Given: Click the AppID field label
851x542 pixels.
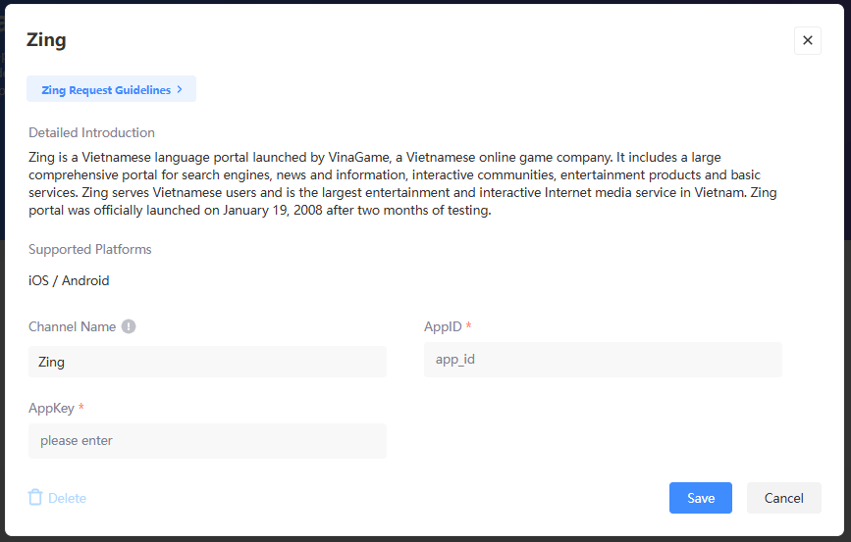Looking at the screenshot, I should point(443,326).
